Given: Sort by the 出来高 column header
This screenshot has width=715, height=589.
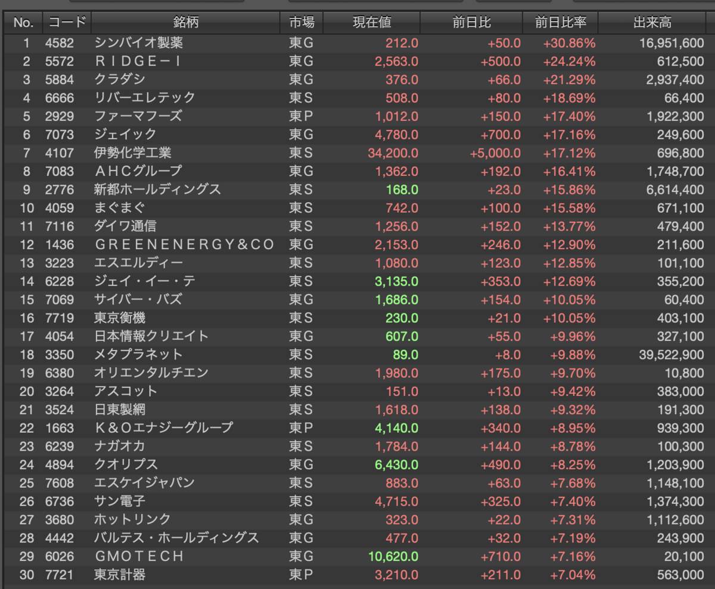Looking at the screenshot, I should tap(652, 23).
